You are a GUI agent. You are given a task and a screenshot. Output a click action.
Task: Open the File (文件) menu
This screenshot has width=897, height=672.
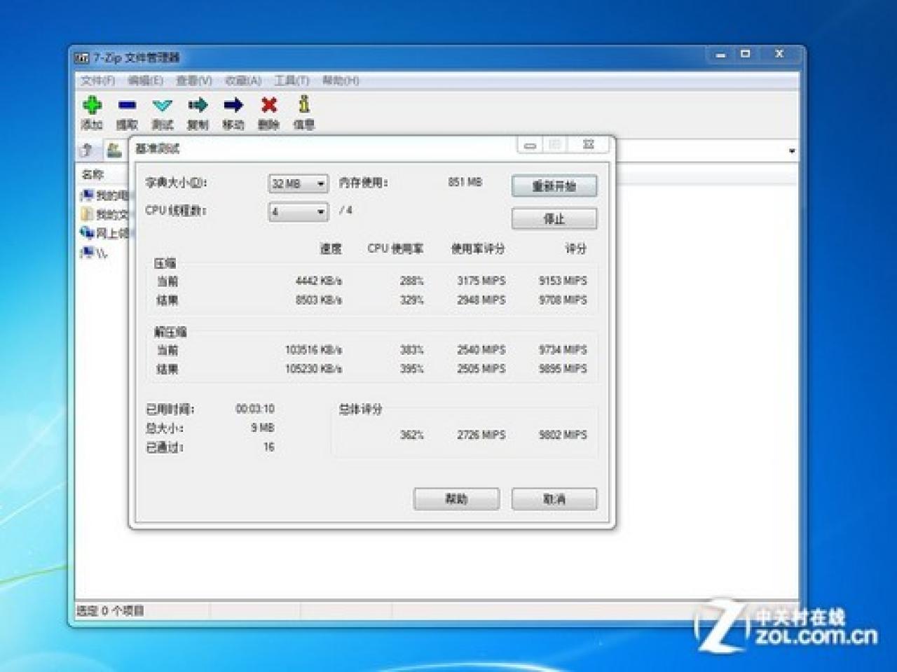pos(97,80)
